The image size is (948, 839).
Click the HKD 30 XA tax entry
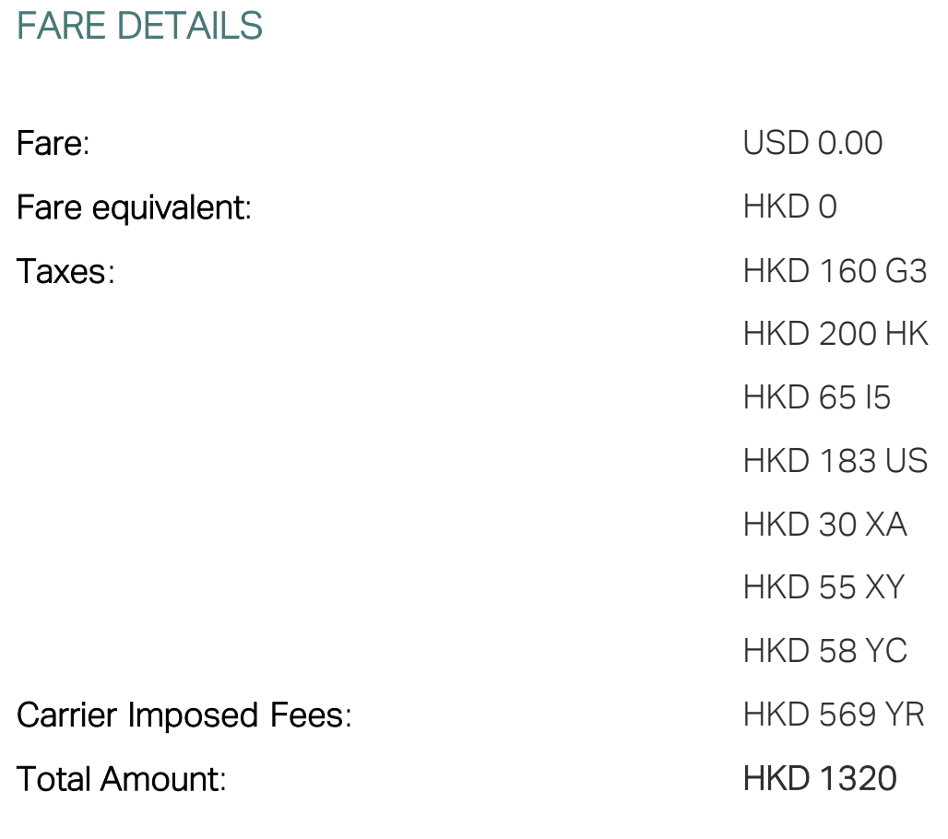pyautogui.click(x=824, y=525)
